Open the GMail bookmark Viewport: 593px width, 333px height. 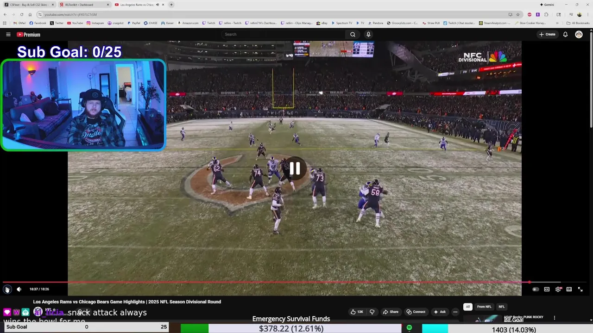pyautogui.click(x=19, y=23)
